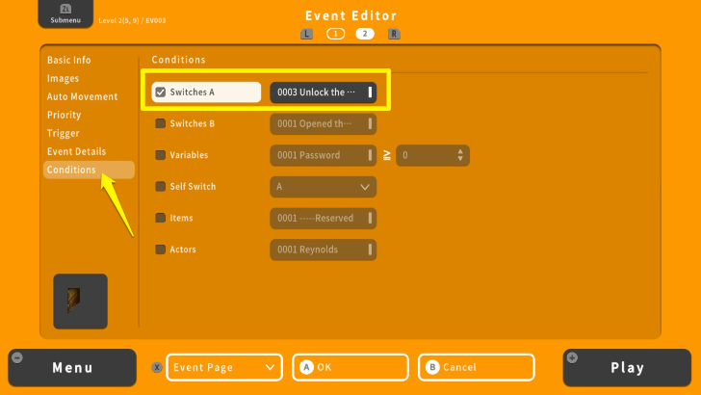
Task: Open the '0001 -----Reserved' item selector
Action: 324,219
